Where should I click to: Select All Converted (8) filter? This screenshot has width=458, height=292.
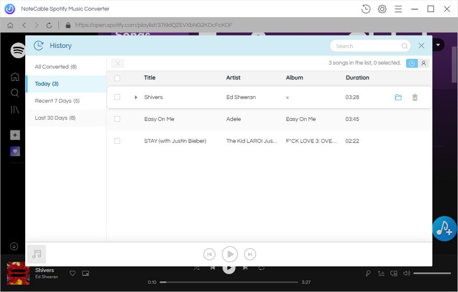[66, 67]
